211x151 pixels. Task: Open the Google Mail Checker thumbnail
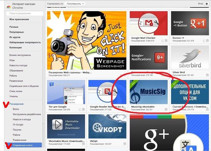pos(149,23)
